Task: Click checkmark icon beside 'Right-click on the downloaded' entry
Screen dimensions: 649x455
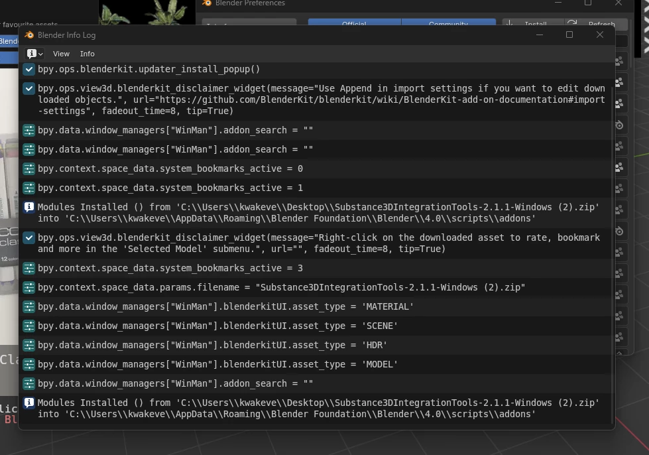Action: (x=29, y=238)
